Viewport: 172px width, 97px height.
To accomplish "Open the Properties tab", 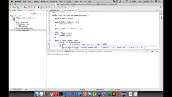I will pyautogui.click(x=80, y=51).
